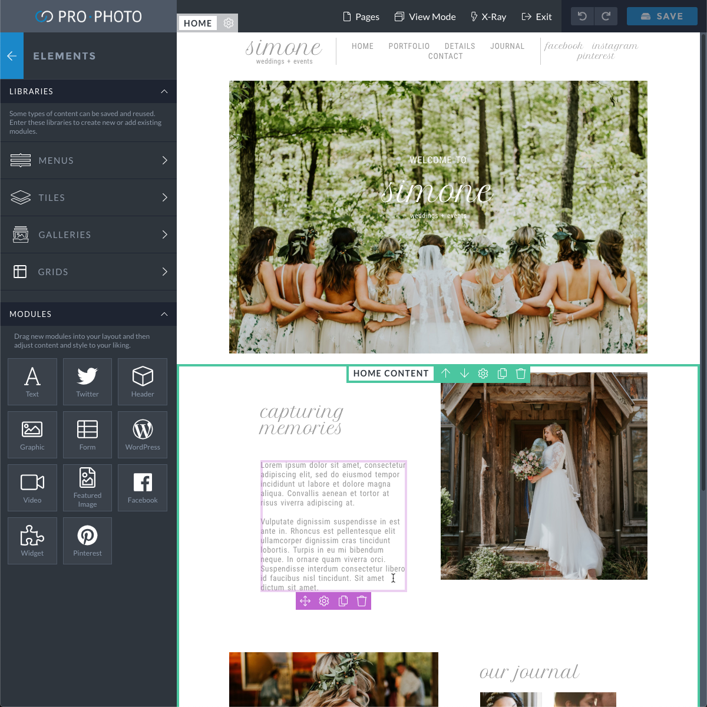Screen dimensions: 707x707
Task: Expand the MENUS library
Action: click(x=88, y=160)
